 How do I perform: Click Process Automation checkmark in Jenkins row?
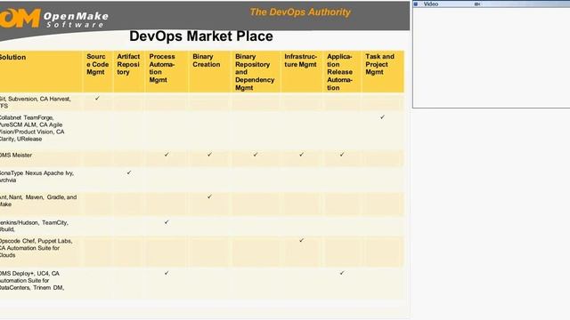[167, 221]
